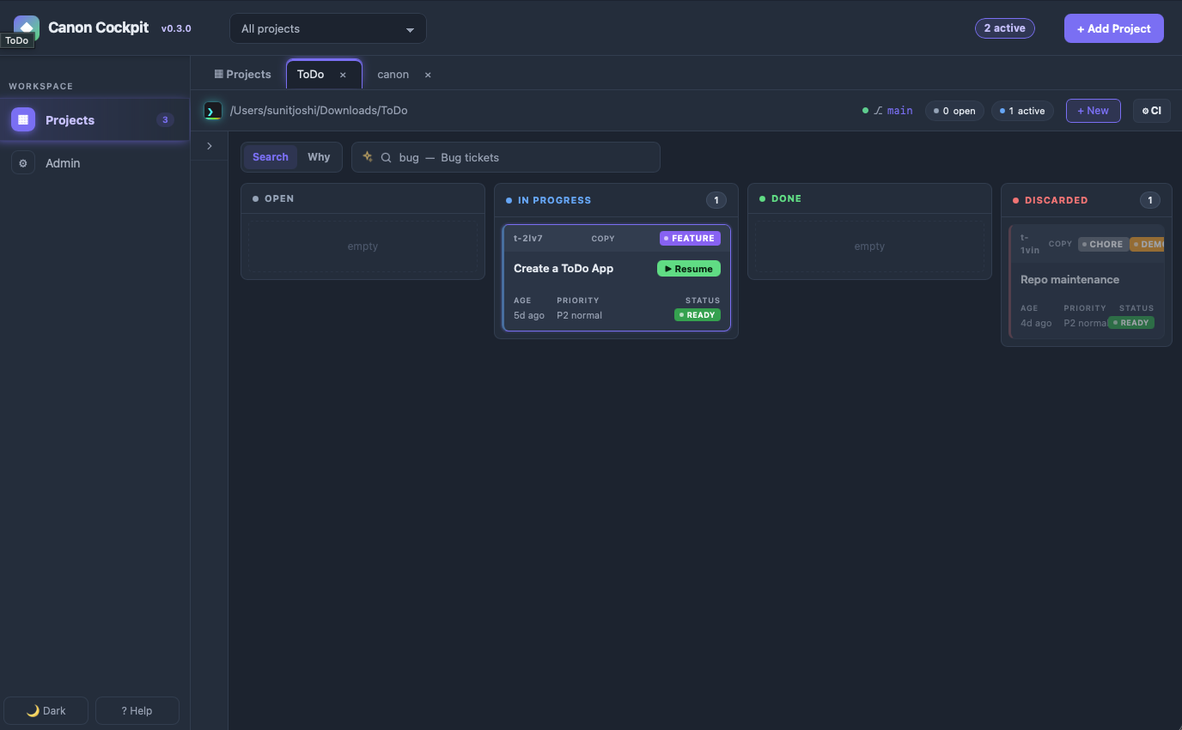The width and height of the screenshot is (1182, 730).
Task: Click the P2 normal priority on ToDo App card
Action: [579, 315]
